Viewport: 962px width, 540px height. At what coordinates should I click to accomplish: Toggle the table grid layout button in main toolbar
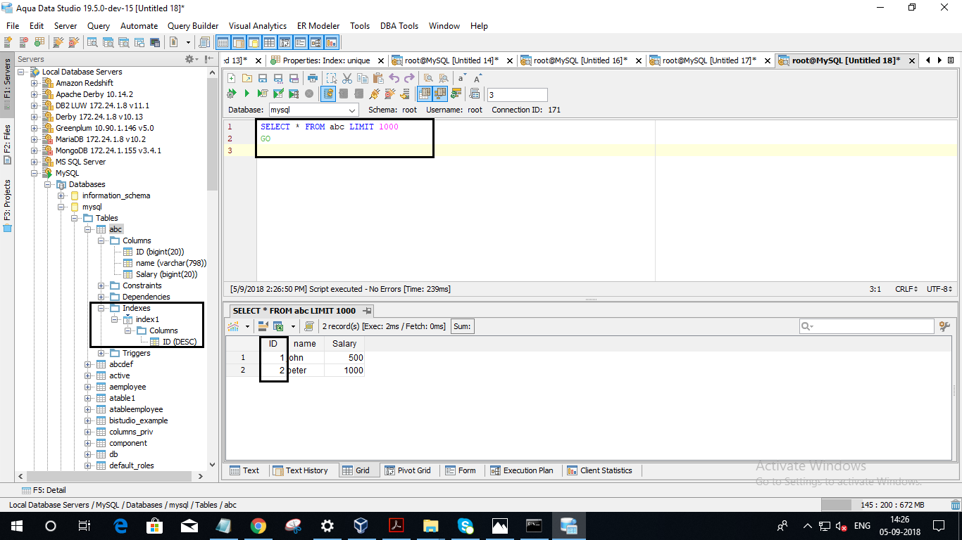tap(269, 43)
